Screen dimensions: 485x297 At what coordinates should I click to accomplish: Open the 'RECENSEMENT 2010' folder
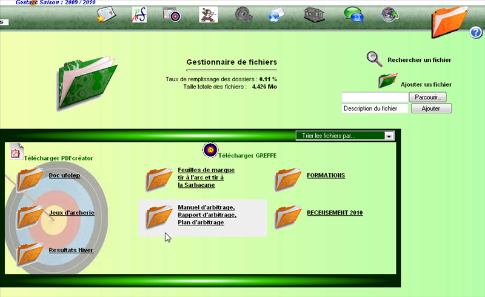tap(335, 213)
